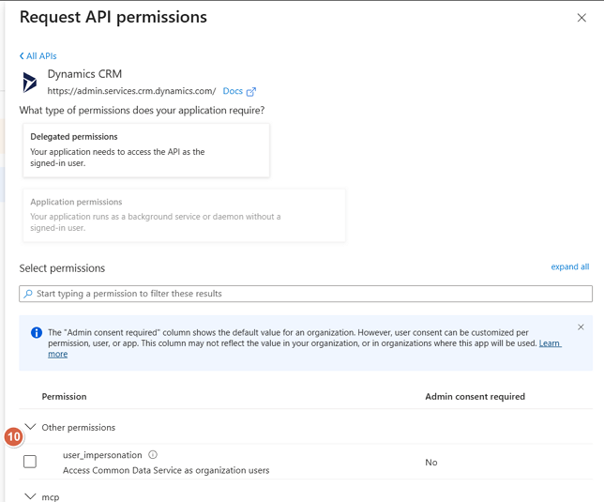The width and height of the screenshot is (604, 502).
Task: Click the back chevron beside All APIs
Action: click(x=22, y=56)
